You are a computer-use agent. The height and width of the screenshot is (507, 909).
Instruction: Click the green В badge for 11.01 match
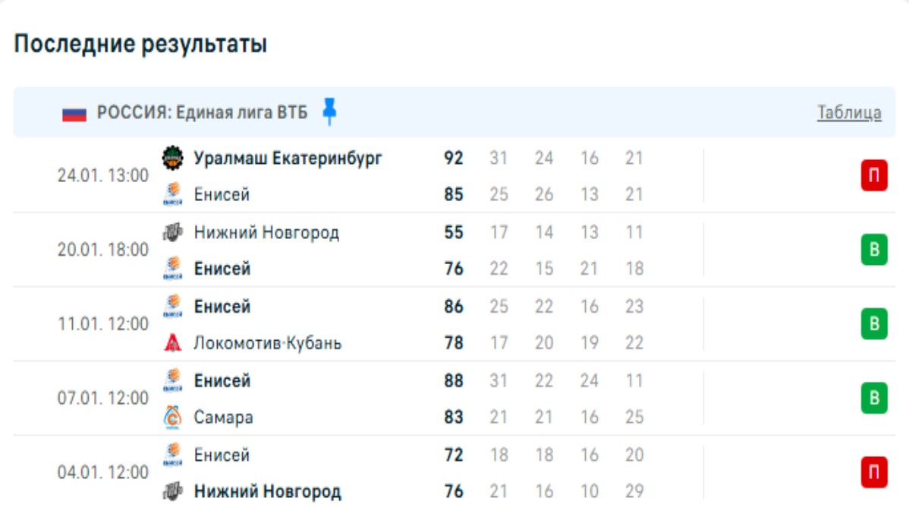pyautogui.click(x=873, y=324)
